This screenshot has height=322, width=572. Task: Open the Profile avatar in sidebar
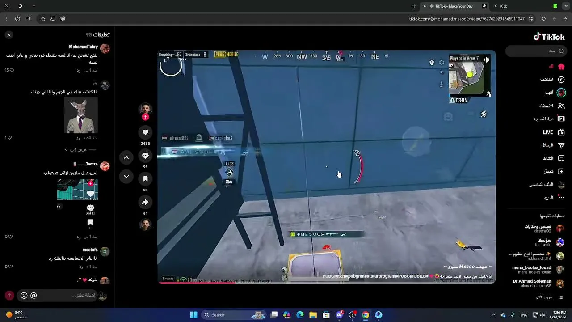coord(561,185)
